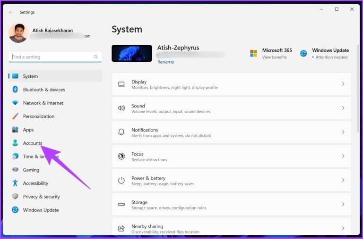Click the Power & battery icon
This screenshot has width=363, height=239.
[x=121, y=180]
